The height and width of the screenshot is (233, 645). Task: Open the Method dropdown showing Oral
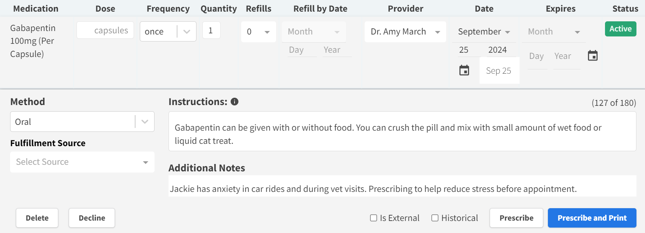[x=82, y=121]
